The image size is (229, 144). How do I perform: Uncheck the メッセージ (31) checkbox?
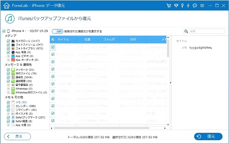pyautogui.click(x=8, y=70)
